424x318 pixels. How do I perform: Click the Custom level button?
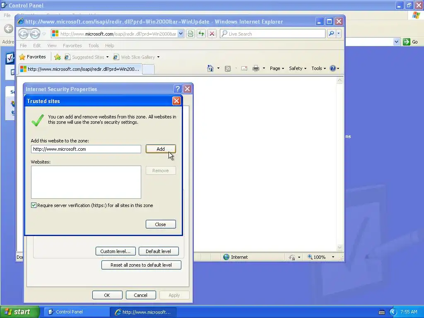coord(116,251)
